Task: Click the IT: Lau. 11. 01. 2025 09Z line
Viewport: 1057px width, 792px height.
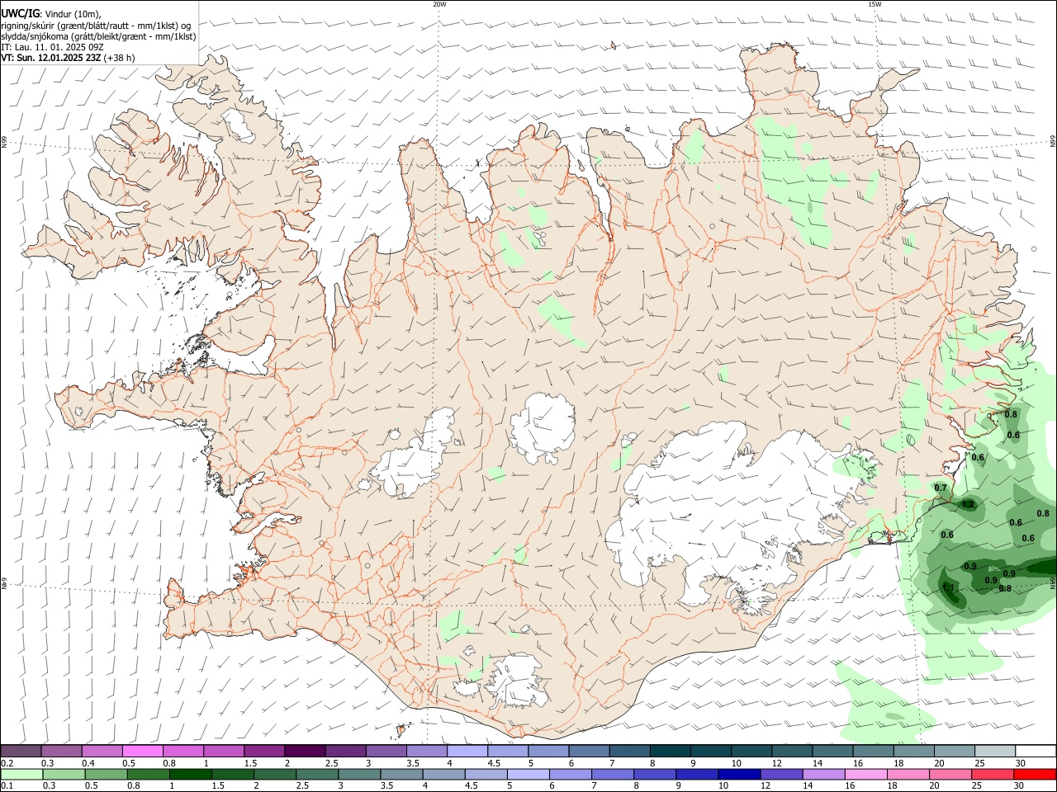Action: tap(52, 47)
